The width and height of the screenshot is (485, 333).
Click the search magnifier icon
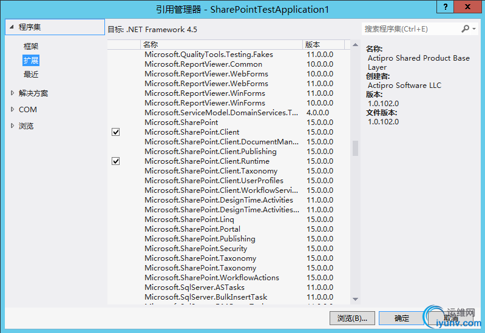[x=465, y=29]
